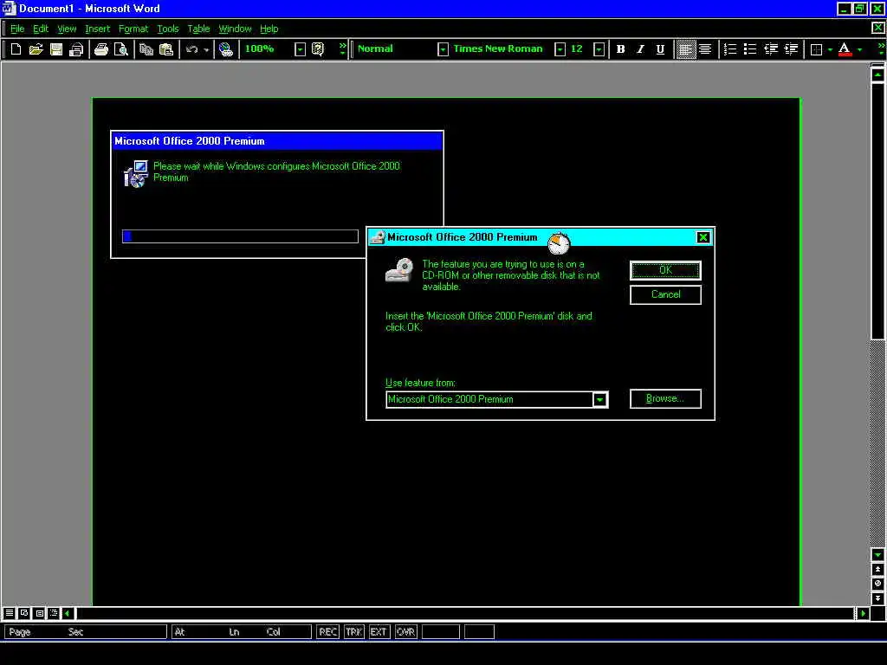Paste clipboard contents from toolbar
The image size is (887, 665).
166,49
